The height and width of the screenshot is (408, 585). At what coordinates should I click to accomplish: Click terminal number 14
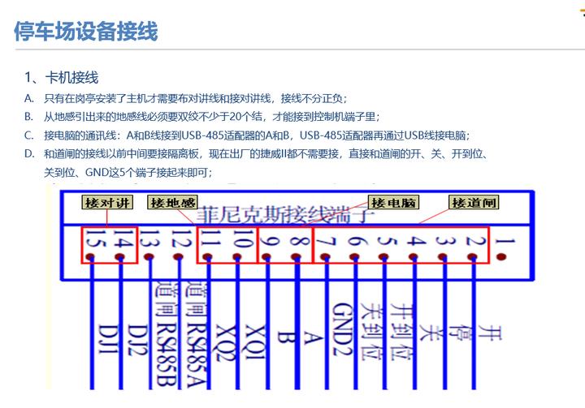pyautogui.click(x=123, y=238)
